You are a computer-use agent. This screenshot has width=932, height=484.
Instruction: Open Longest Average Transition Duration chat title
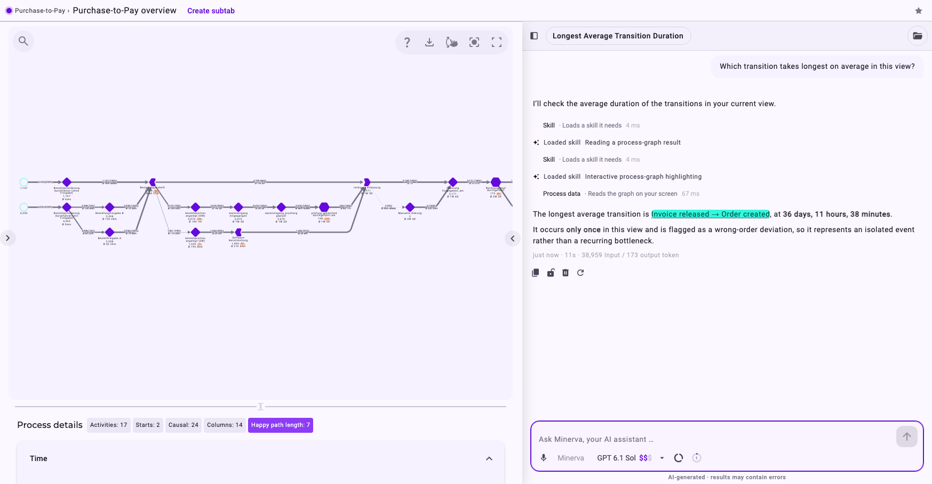(x=618, y=36)
